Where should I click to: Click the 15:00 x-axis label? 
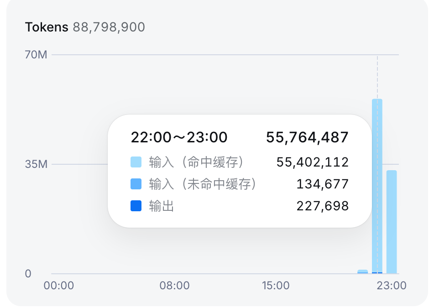[x=276, y=286]
